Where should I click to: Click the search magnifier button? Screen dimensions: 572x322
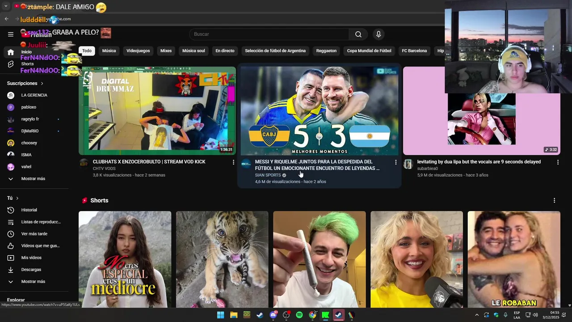point(358,34)
